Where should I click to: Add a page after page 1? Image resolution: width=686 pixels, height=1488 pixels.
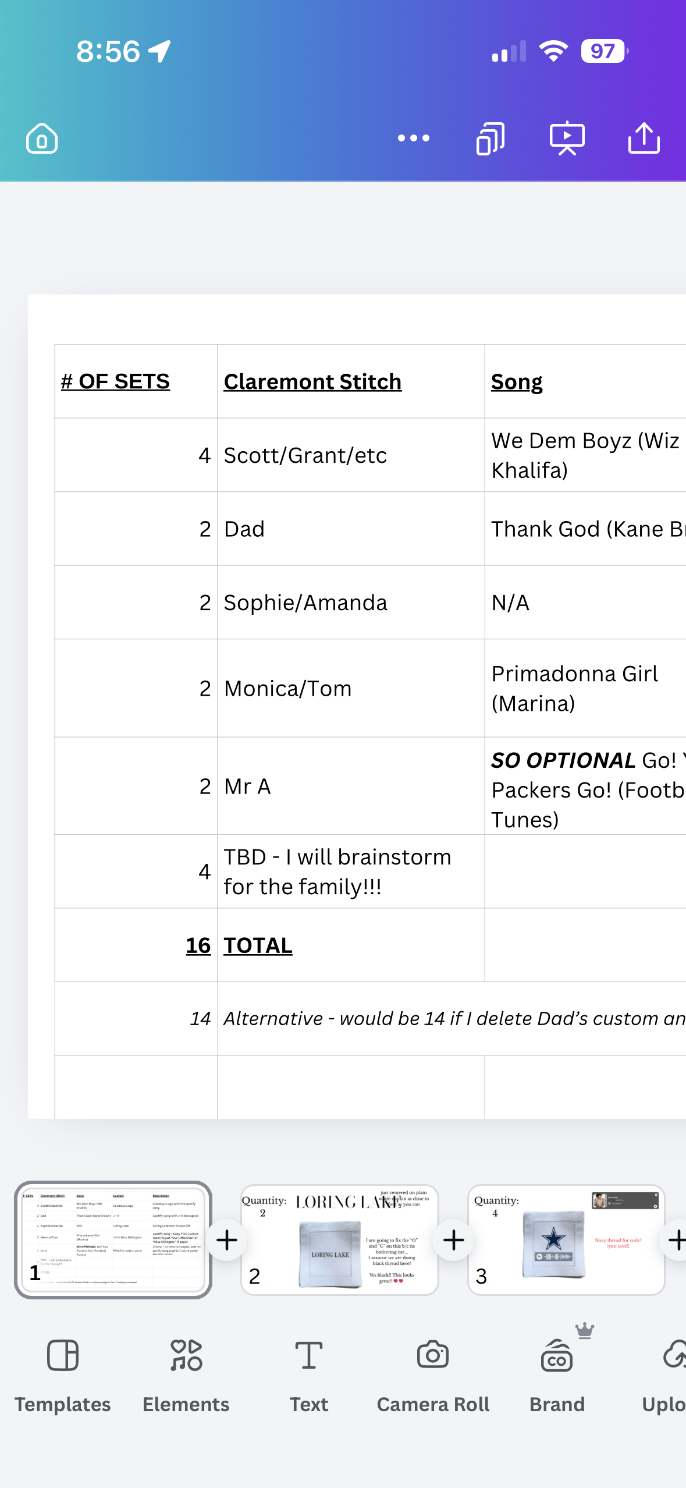(x=227, y=1240)
